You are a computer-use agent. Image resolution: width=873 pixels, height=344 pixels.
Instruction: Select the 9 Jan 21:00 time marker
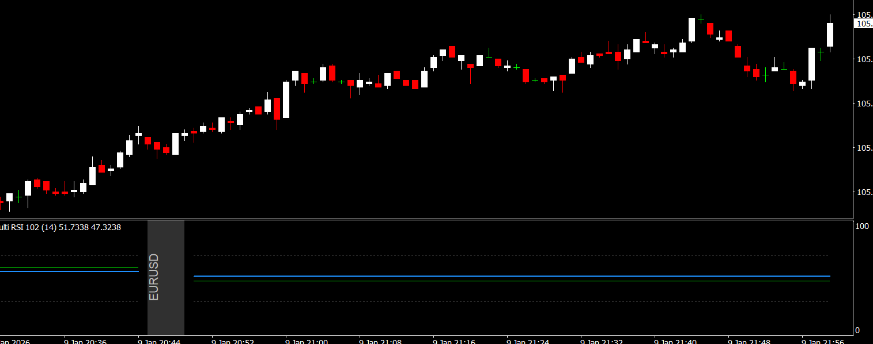click(307, 341)
